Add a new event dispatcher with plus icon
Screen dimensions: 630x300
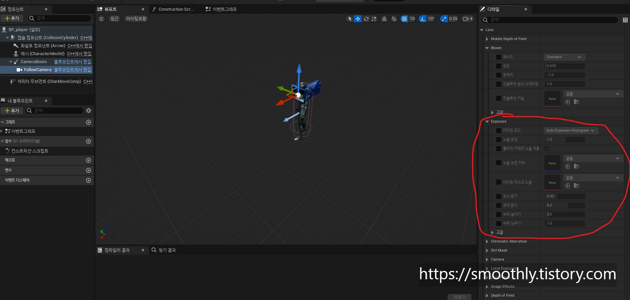pos(89,180)
